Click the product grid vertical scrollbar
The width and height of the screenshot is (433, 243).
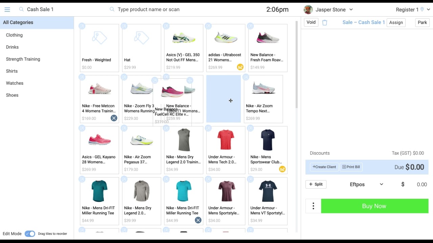tap(297, 64)
